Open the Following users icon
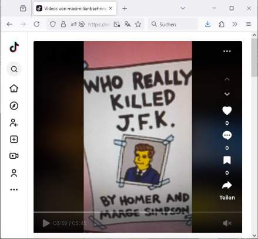 tap(14, 123)
